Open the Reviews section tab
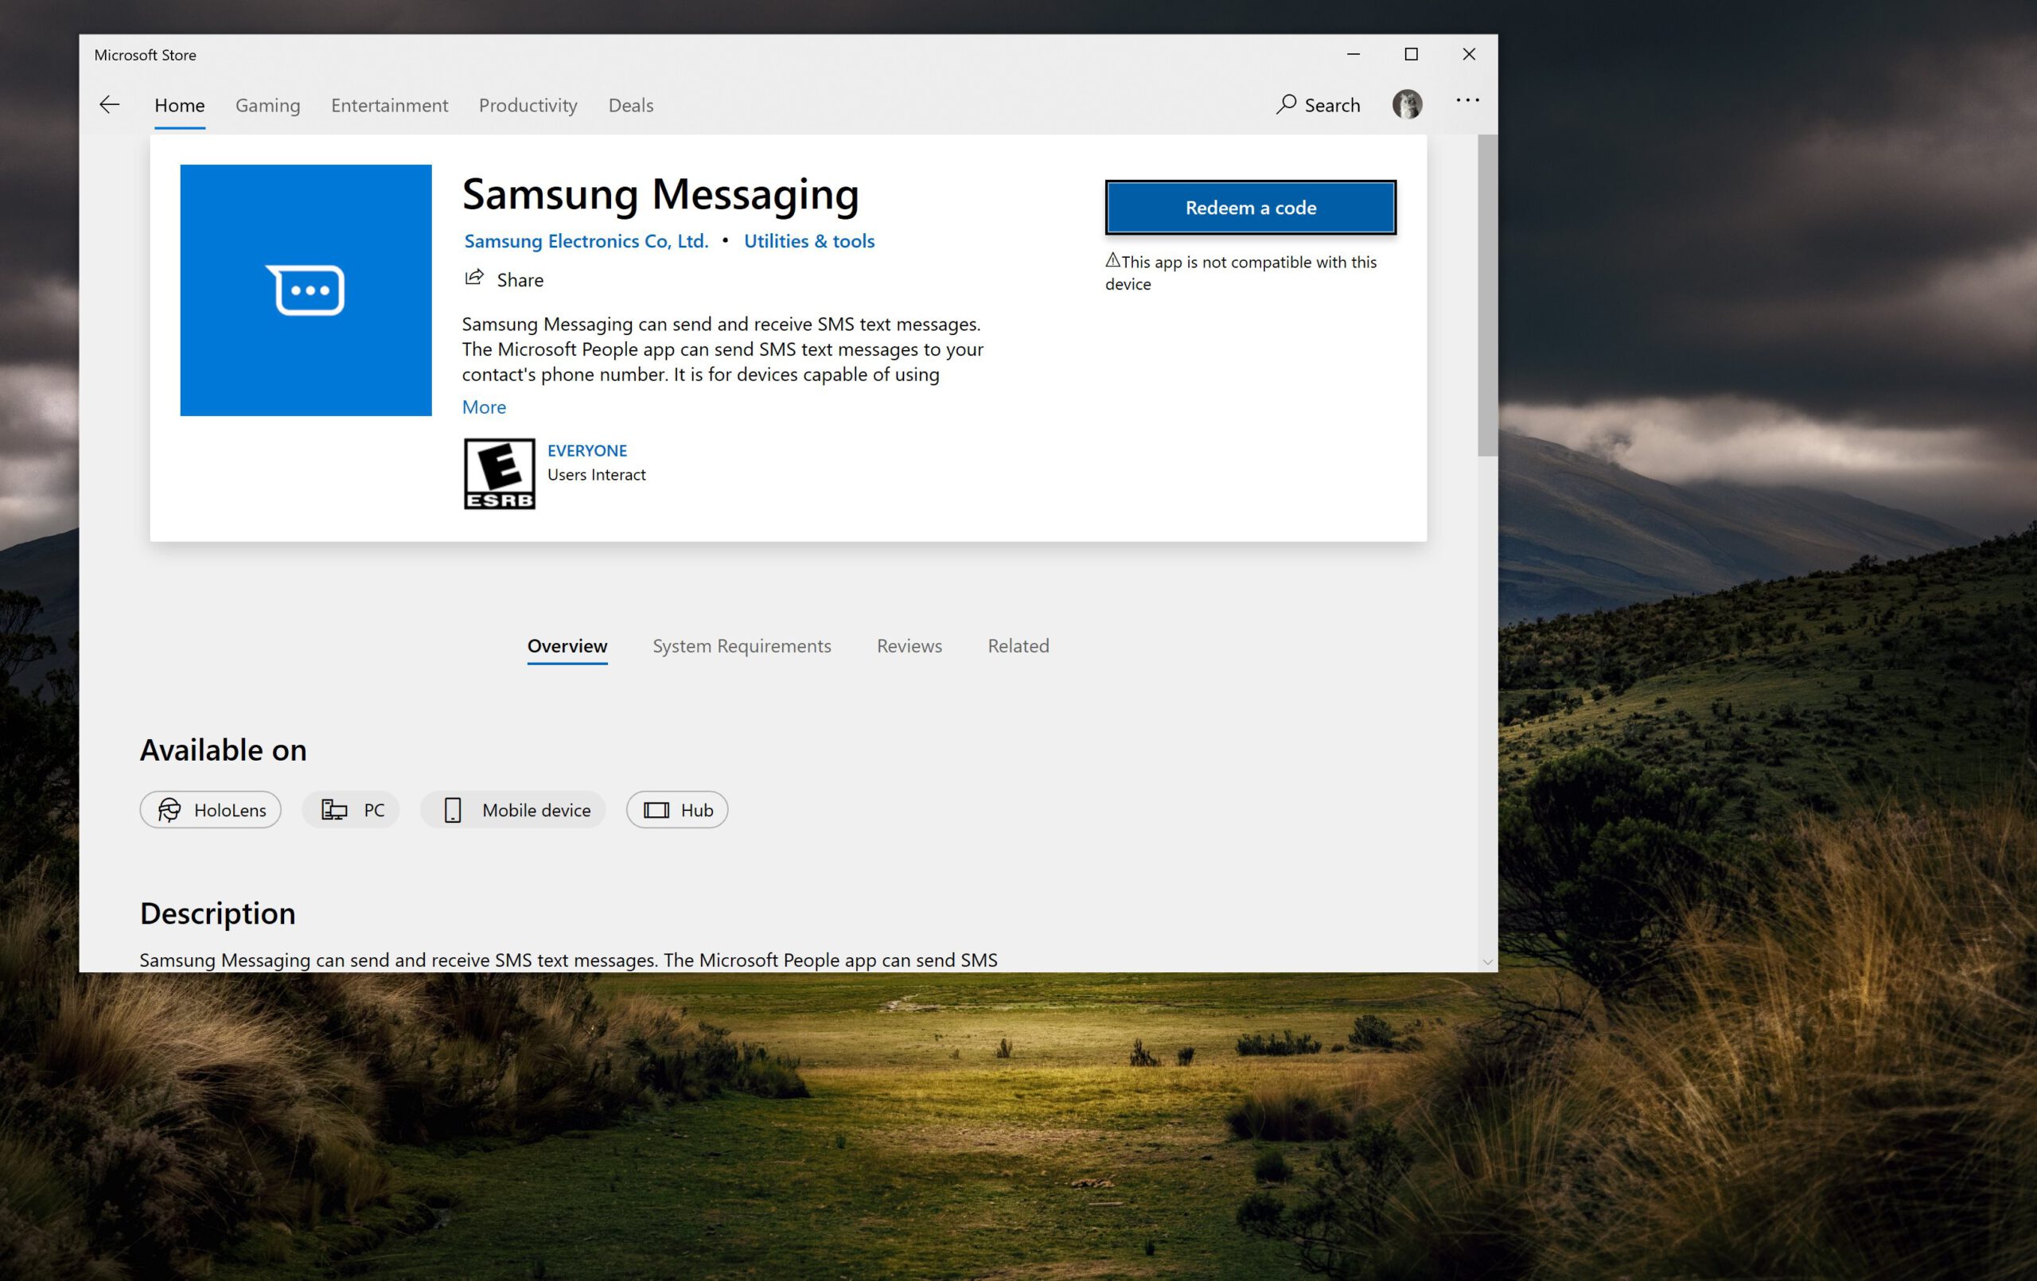 (x=909, y=645)
